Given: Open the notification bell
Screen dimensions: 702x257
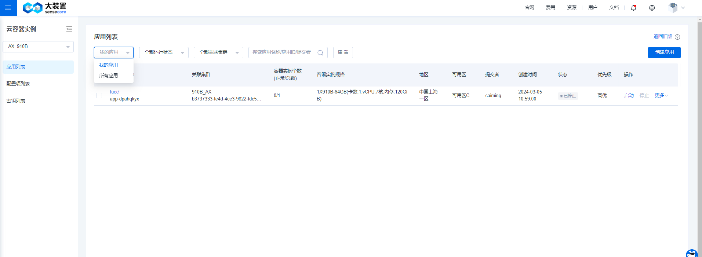Looking at the screenshot, I should click(633, 8).
